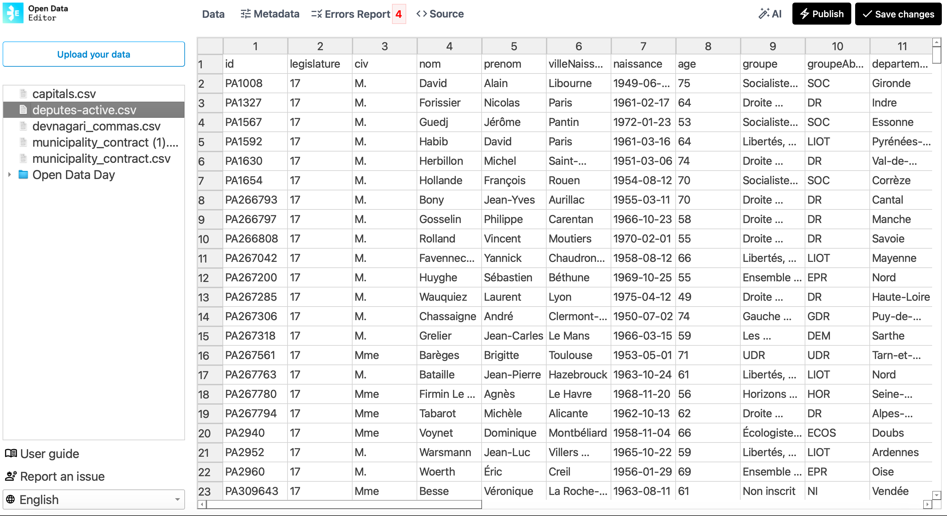Click the Open Data Day folder icon
Image resolution: width=947 pixels, height=516 pixels.
coord(23,174)
